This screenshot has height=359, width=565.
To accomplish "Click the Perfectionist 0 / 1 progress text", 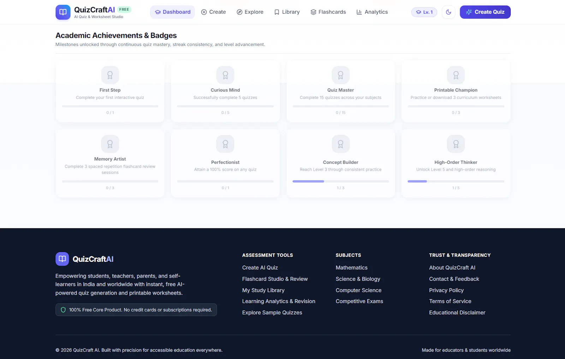I will 225,188.
